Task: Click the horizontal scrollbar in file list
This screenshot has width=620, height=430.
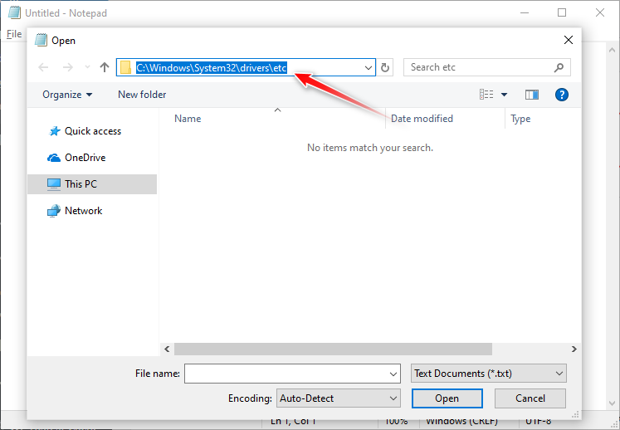Action: (x=332, y=349)
